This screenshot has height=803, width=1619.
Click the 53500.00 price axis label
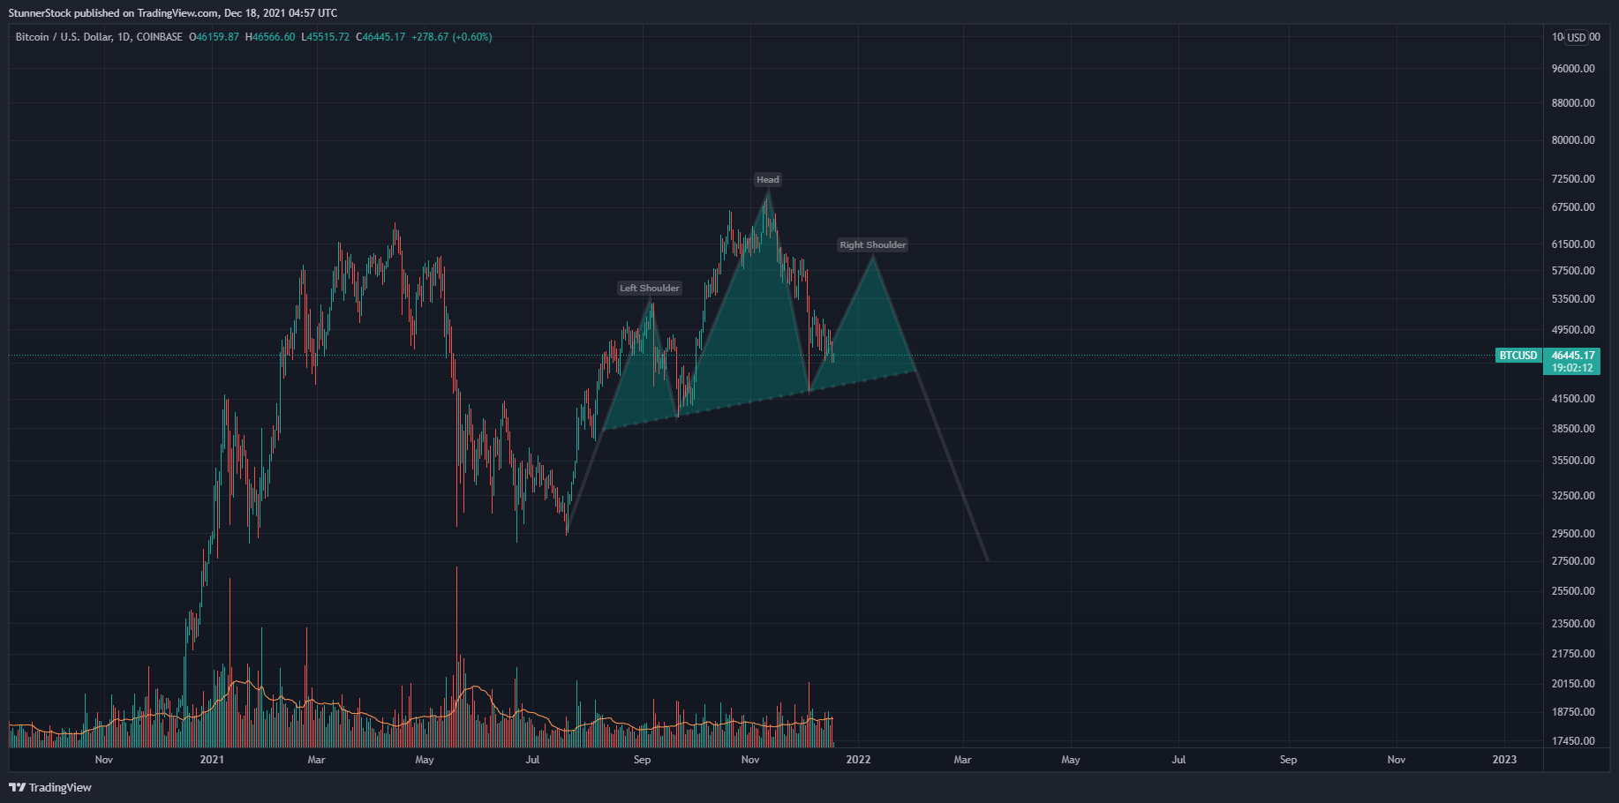coord(1573,299)
